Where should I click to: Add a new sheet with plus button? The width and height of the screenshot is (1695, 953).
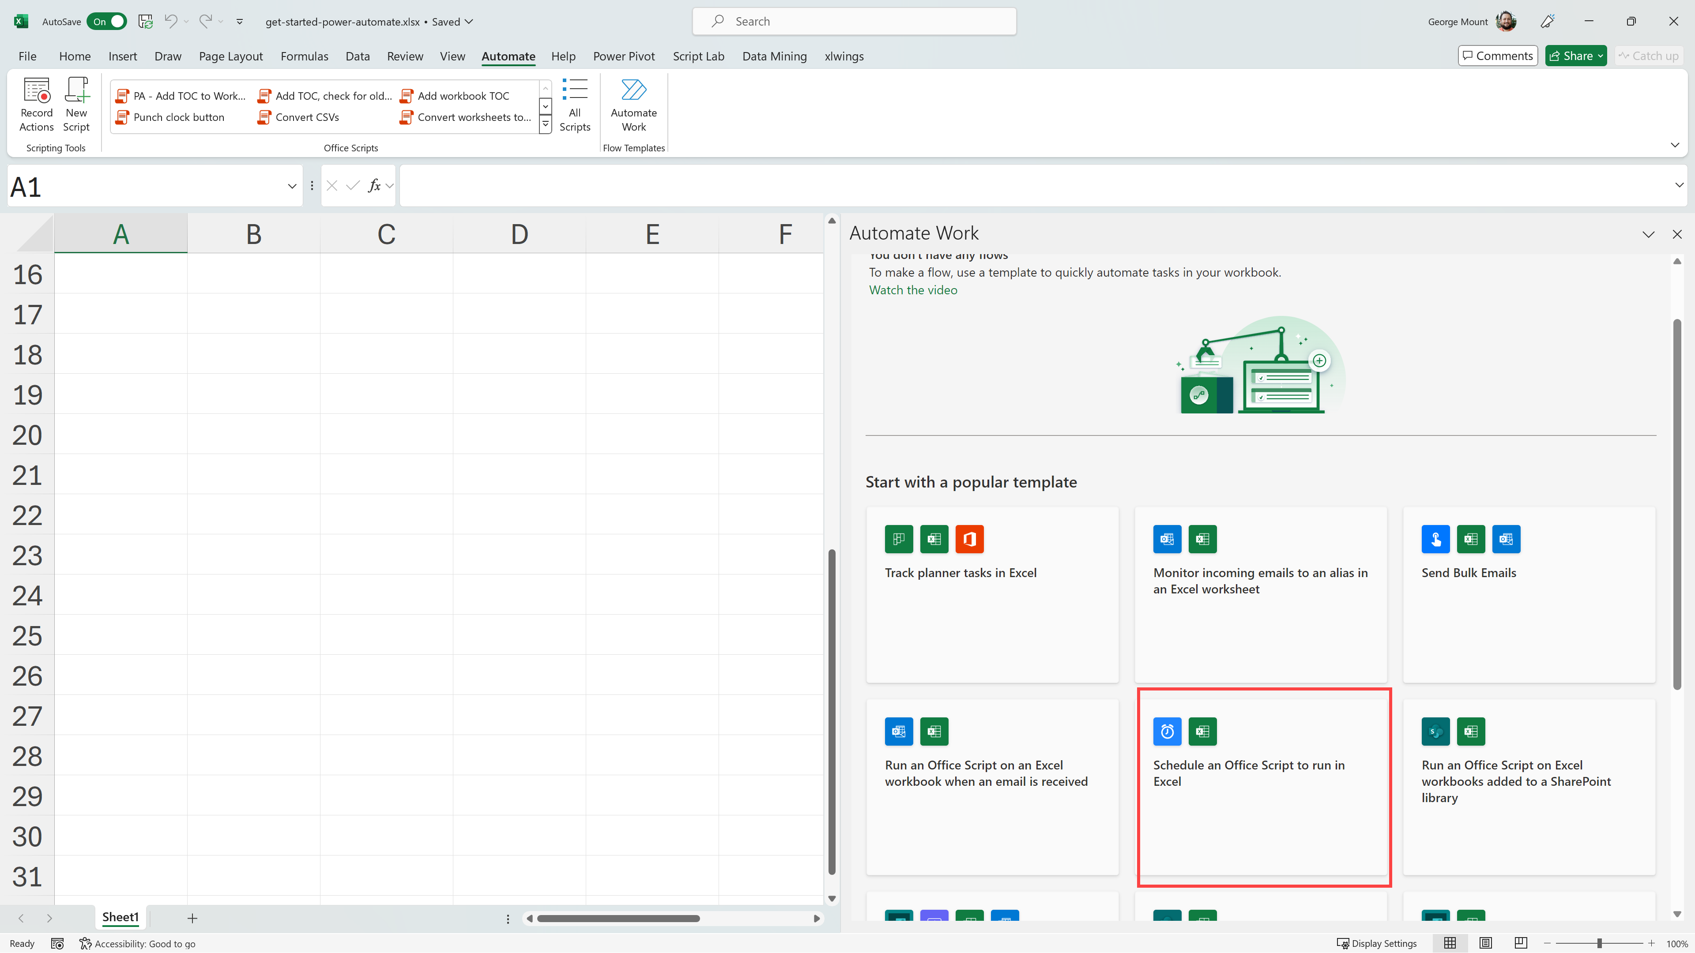pos(192,918)
